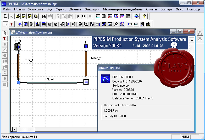Select the S1 blue node on canvas

[86, 46]
